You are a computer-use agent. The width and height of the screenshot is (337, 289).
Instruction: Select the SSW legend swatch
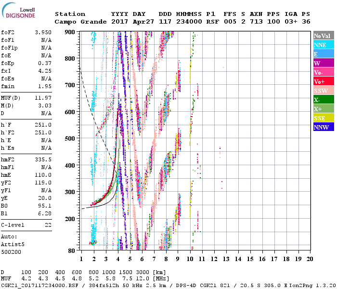coord(323,91)
